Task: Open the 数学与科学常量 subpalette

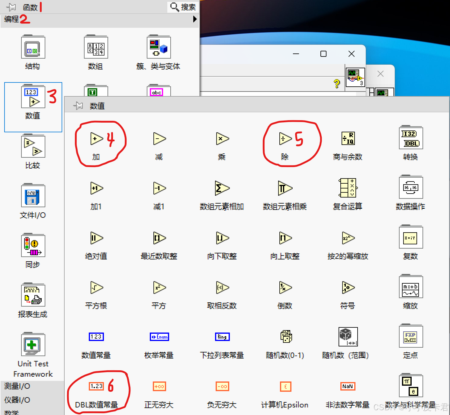Action: 411,386
